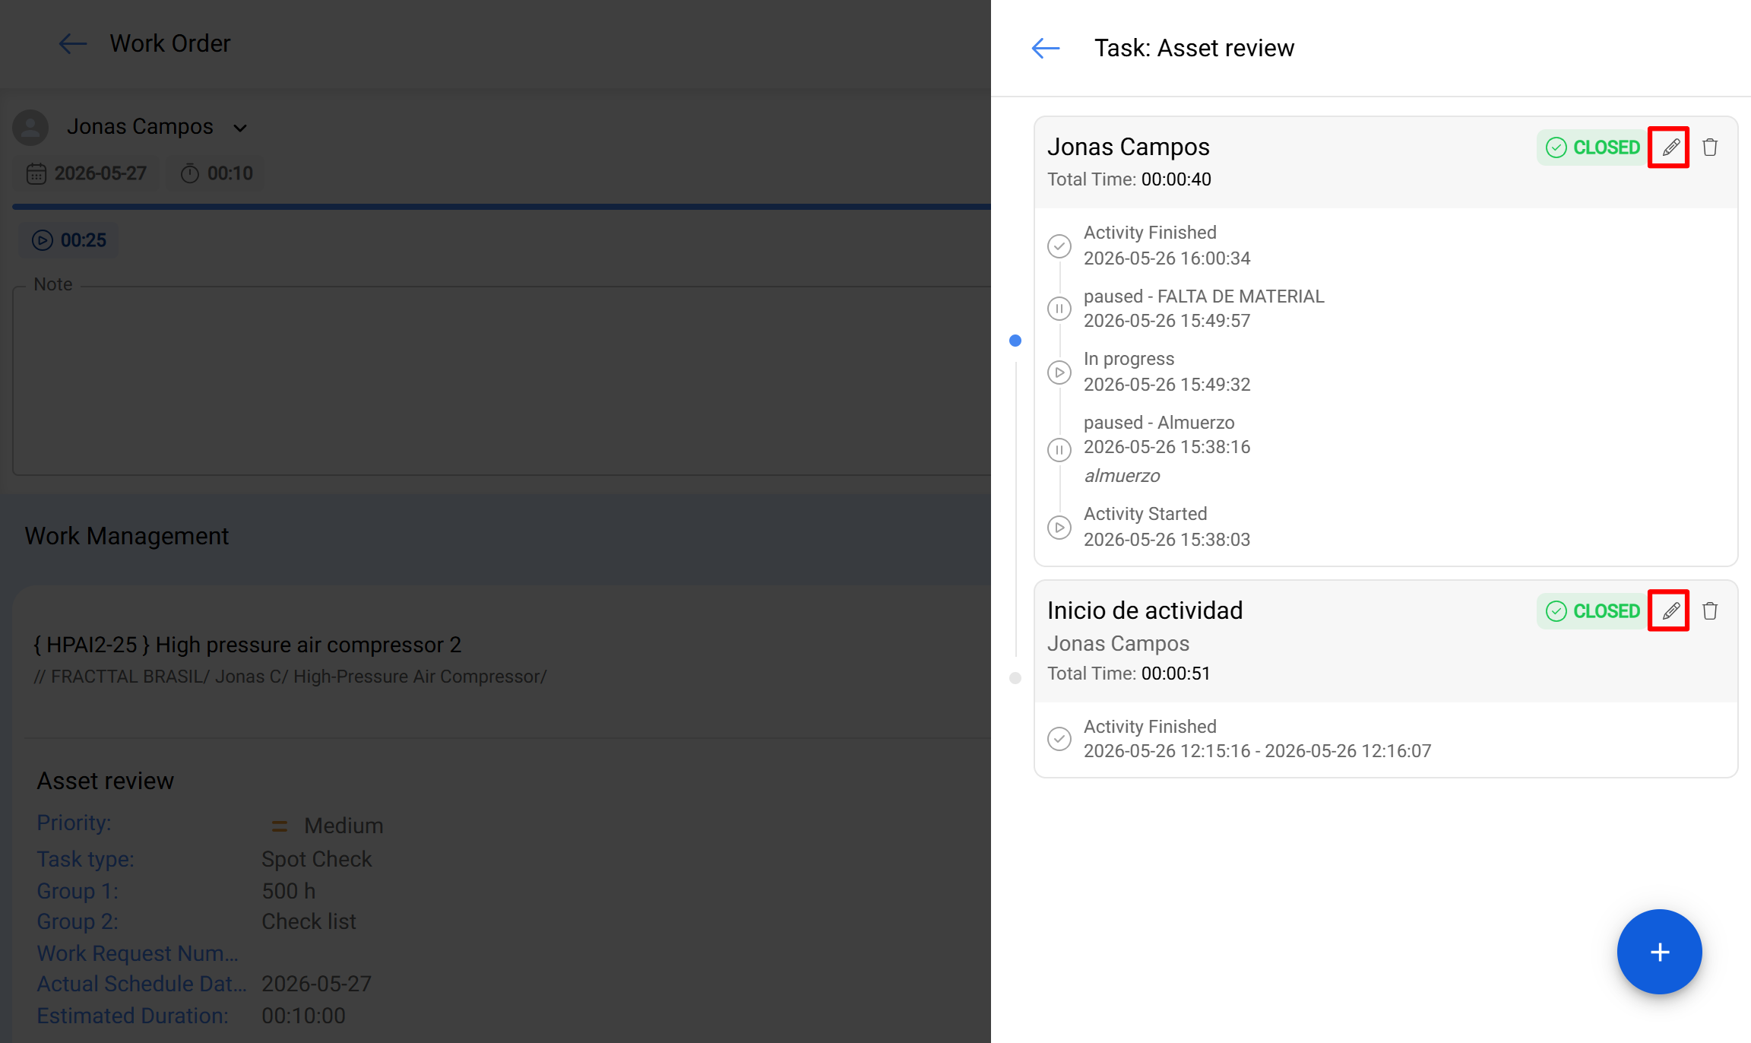This screenshot has width=1751, height=1043.
Task: Click inside the Note text field
Action: coord(502,380)
